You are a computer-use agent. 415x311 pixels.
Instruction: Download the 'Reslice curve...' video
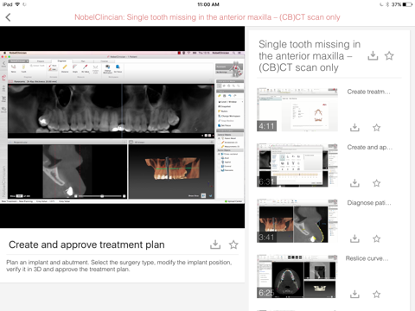pyautogui.click(x=354, y=294)
